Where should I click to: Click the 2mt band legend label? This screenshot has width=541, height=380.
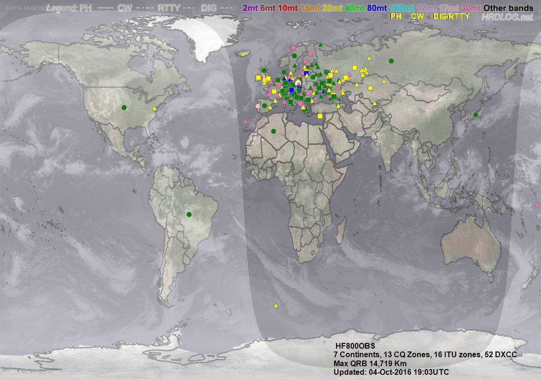tap(250, 8)
